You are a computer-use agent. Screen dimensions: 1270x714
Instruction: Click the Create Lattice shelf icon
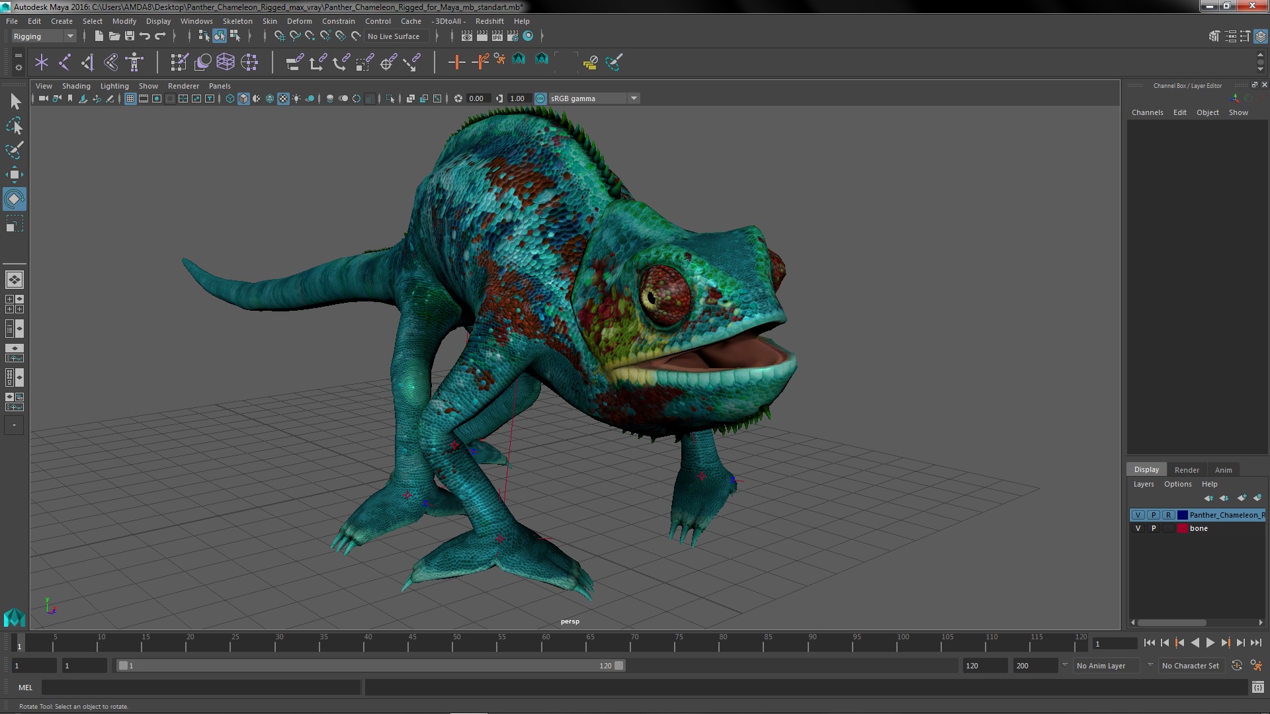point(226,62)
